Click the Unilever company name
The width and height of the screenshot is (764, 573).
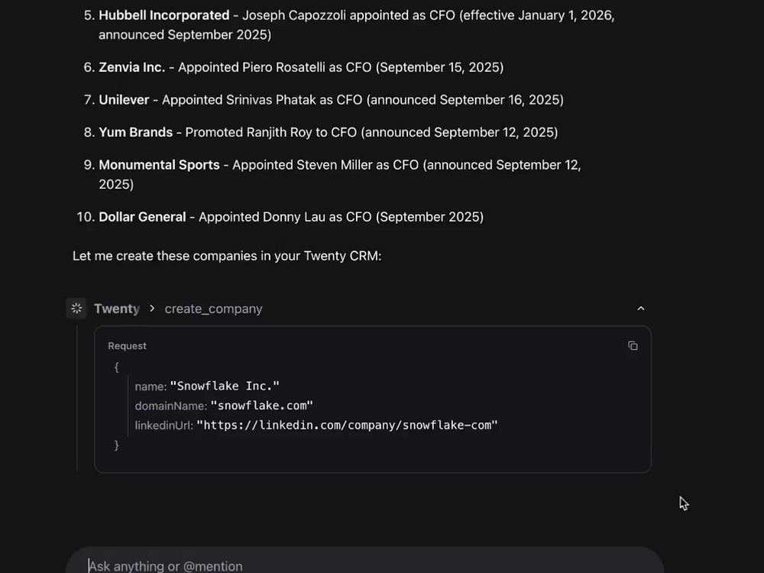(x=124, y=100)
